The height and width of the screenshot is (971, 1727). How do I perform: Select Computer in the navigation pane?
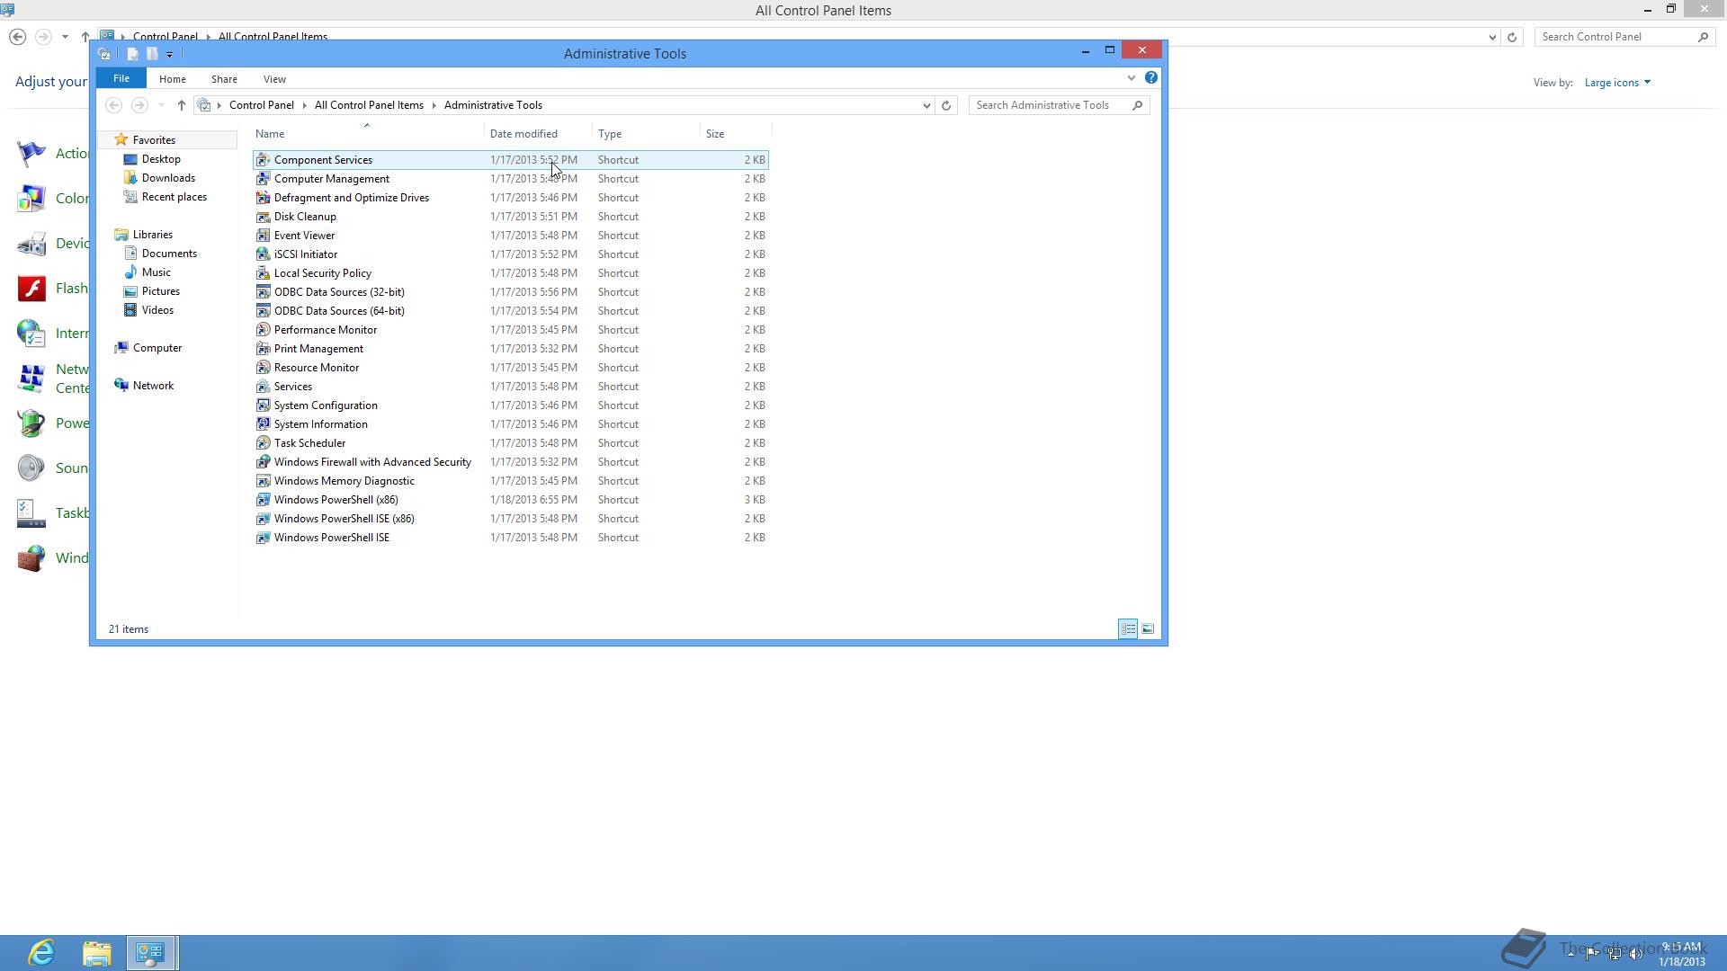click(157, 348)
